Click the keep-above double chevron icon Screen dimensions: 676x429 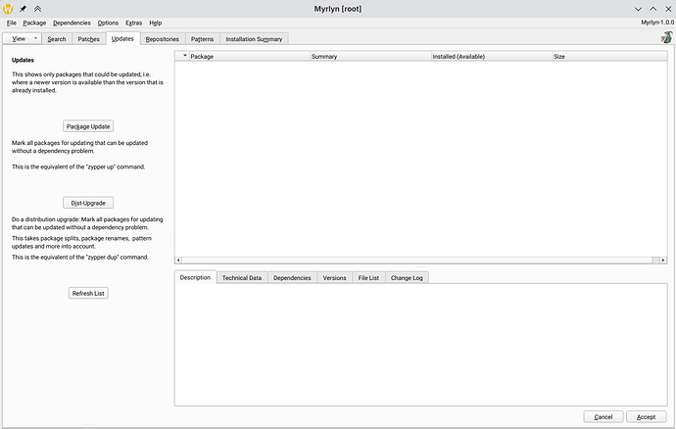click(38, 8)
